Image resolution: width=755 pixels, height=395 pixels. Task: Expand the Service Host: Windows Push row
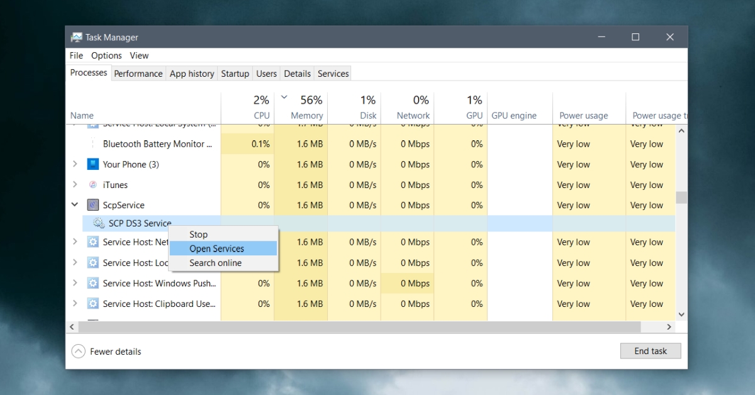pos(75,283)
